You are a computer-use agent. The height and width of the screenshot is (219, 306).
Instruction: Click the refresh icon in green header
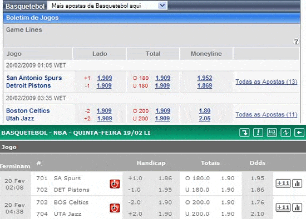[285, 133]
